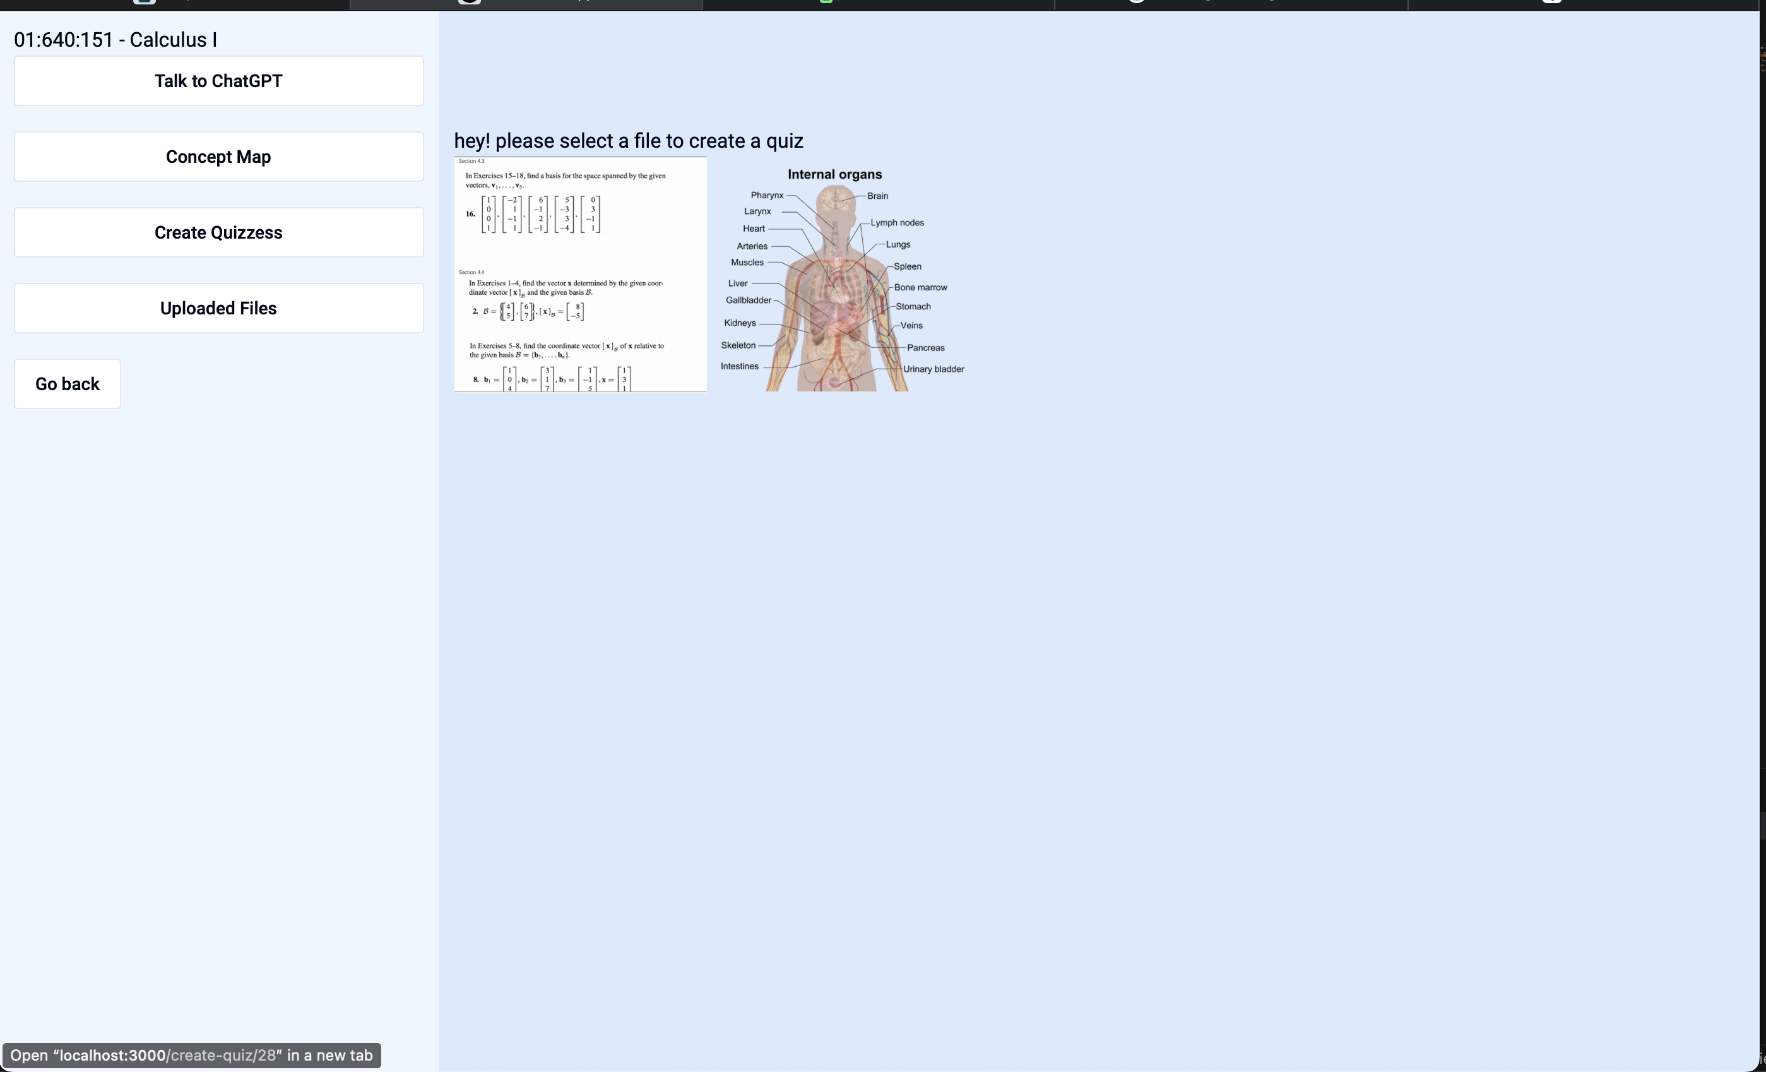1766x1072 pixels.
Task: Click the Pharynx label in organs diagram
Action: [766, 195]
